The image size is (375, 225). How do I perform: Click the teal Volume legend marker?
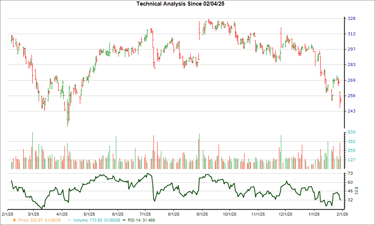(69, 220)
